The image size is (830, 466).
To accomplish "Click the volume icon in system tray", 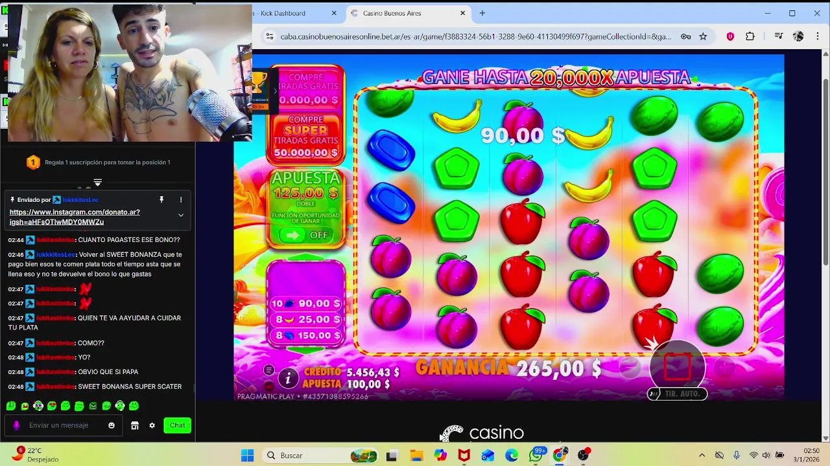I will (x=767, y=456).
